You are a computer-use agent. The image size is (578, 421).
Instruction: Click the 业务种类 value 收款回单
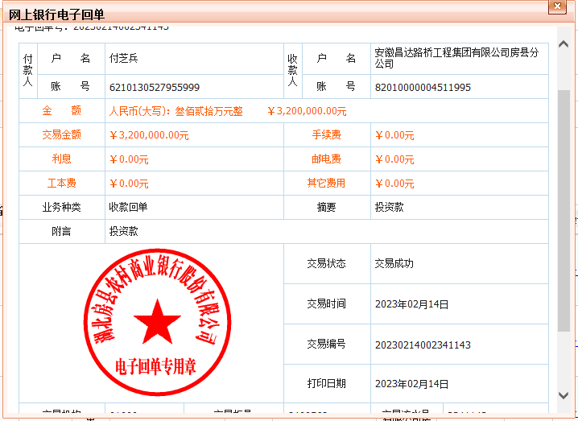coord(128,207)
